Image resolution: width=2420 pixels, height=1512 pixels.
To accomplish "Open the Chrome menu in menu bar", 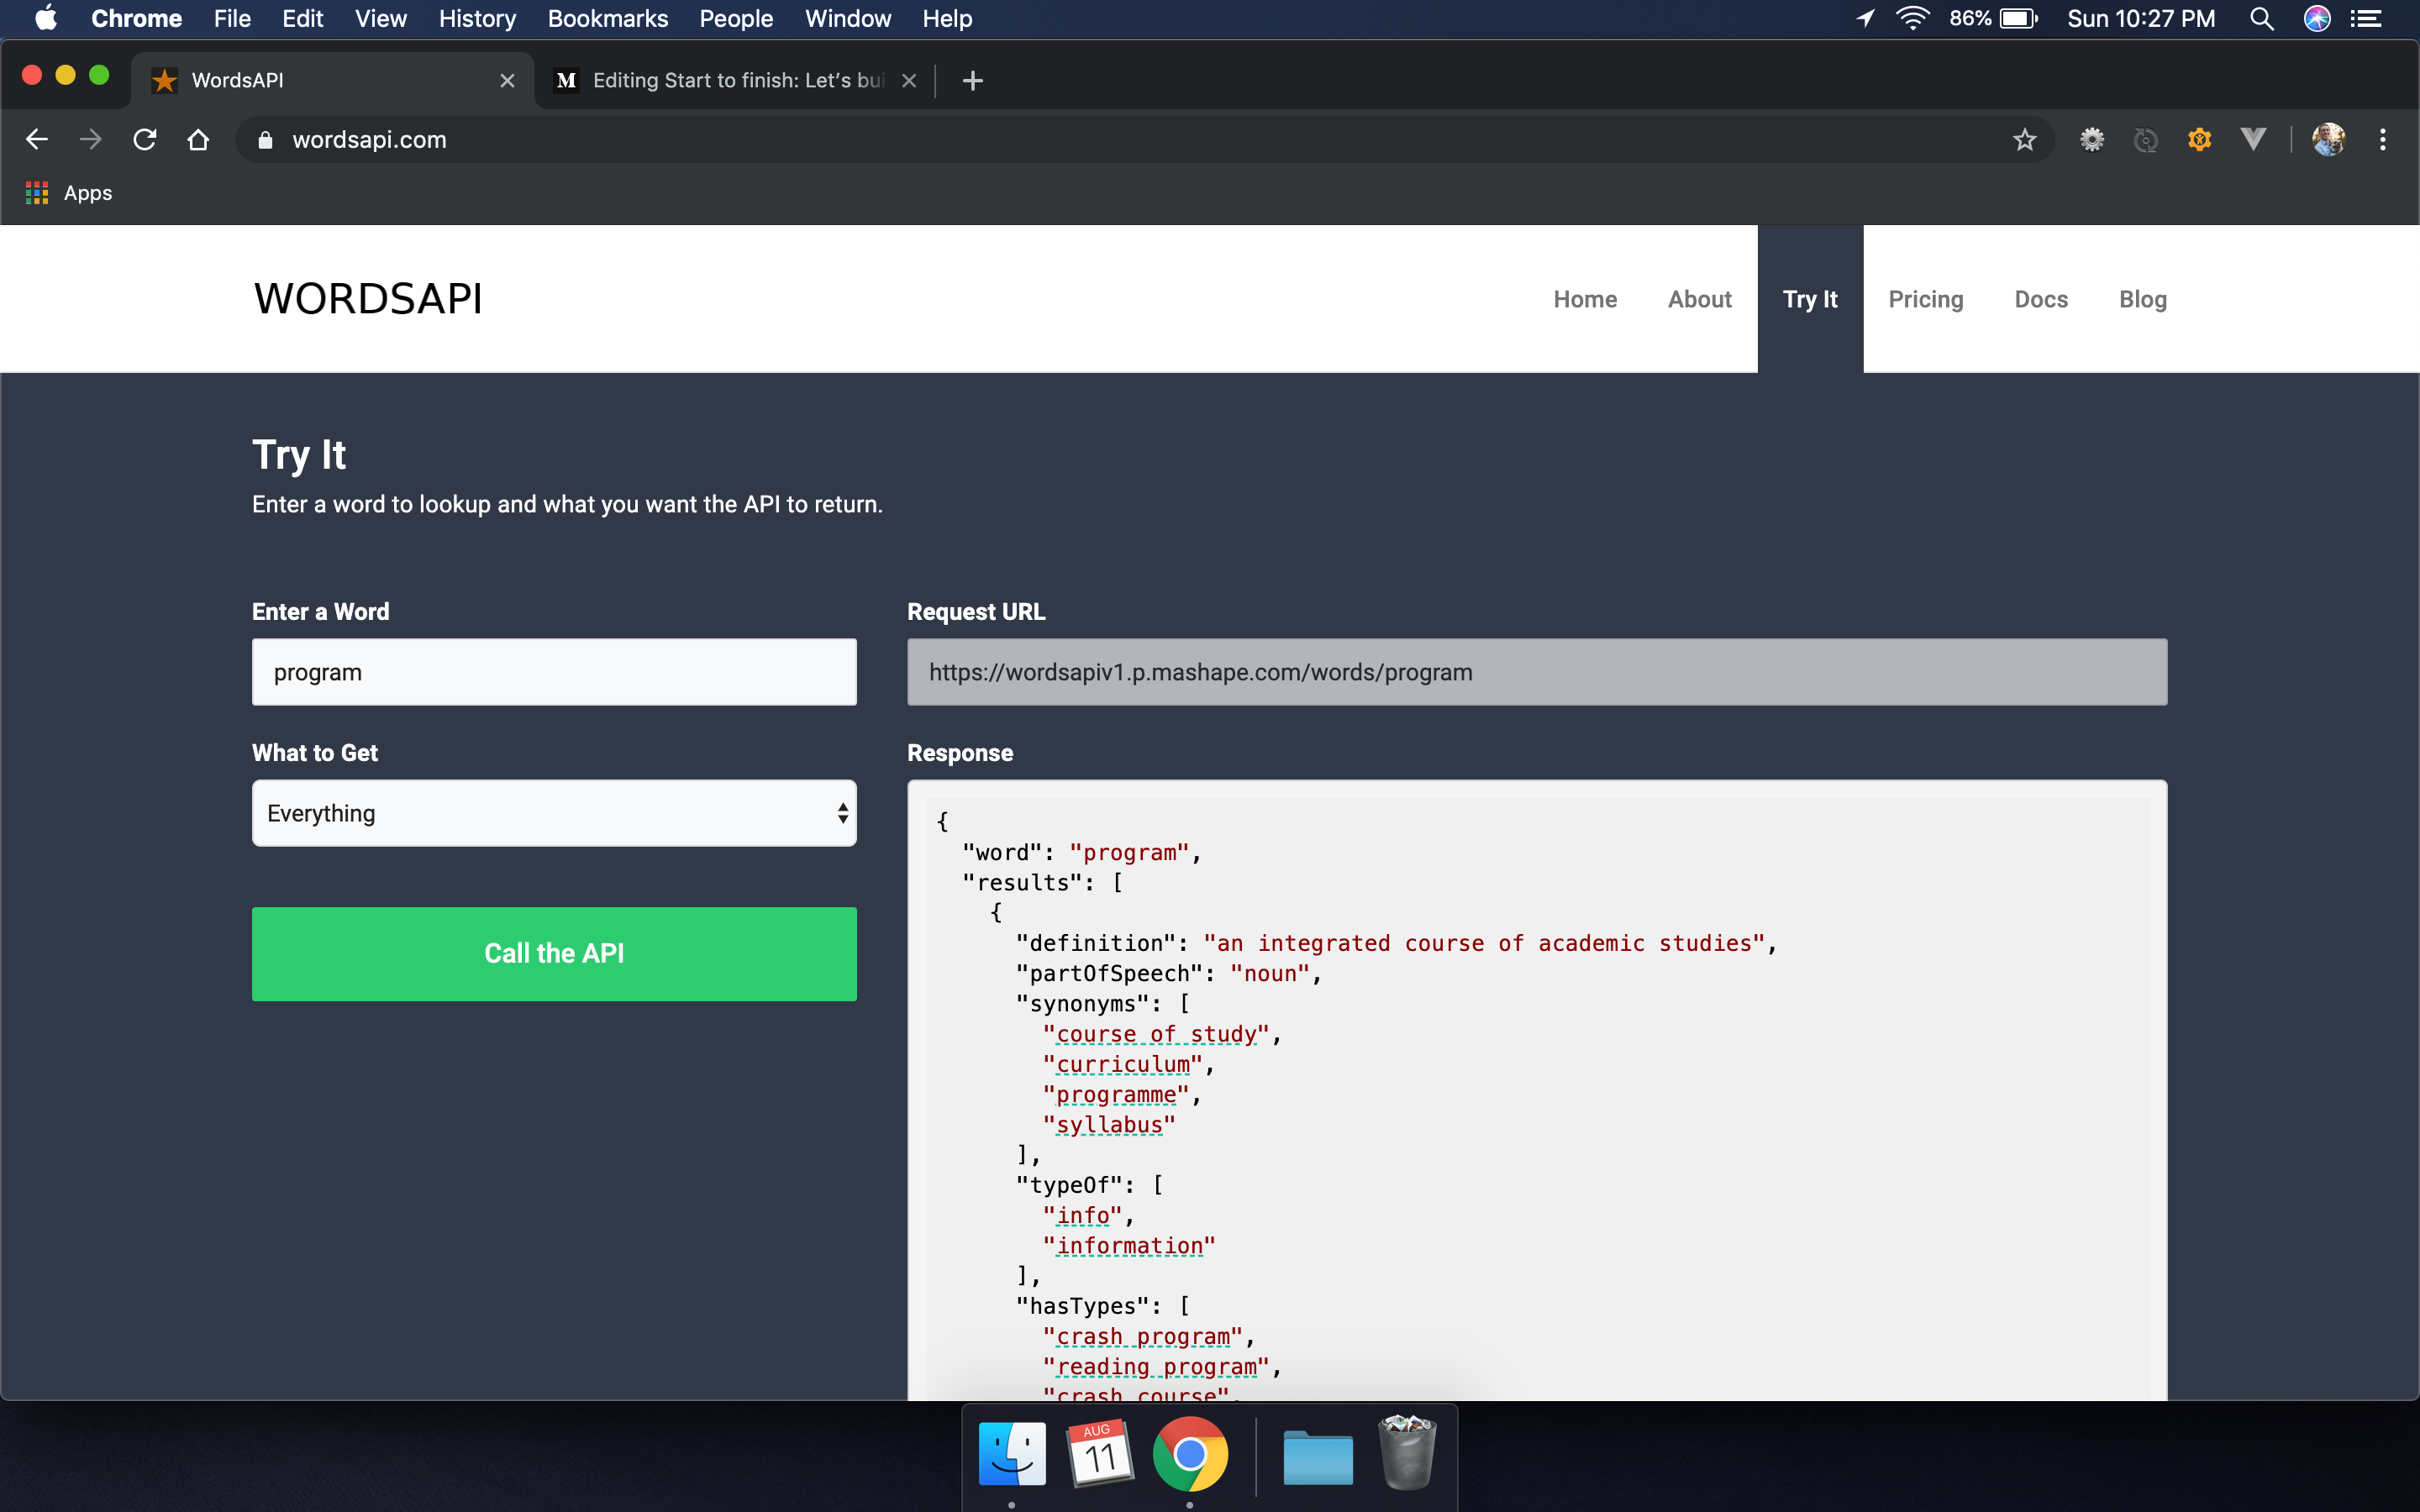I will coord(136,18).
